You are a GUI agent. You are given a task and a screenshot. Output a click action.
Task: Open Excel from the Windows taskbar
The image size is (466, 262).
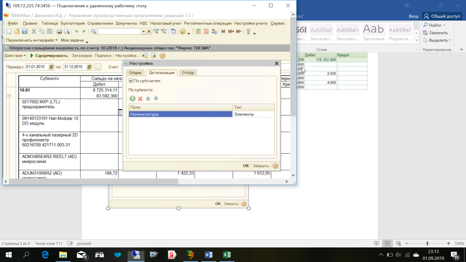tap(227, 255)
